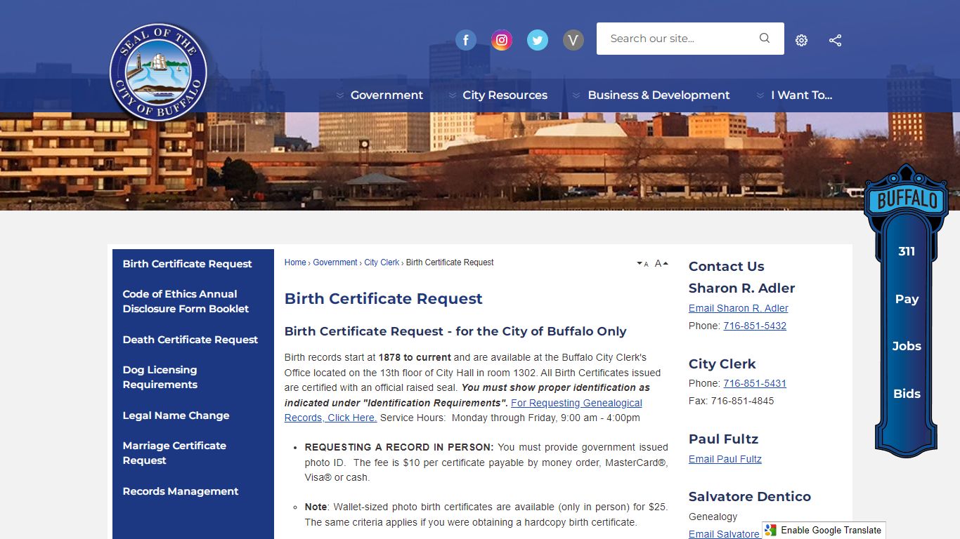Open the City's Facebook page icon
Screen dimensions: 960x539
click(466, 40)
